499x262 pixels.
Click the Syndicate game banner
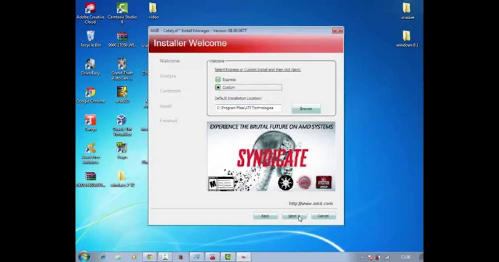click(x=271, y=157)
